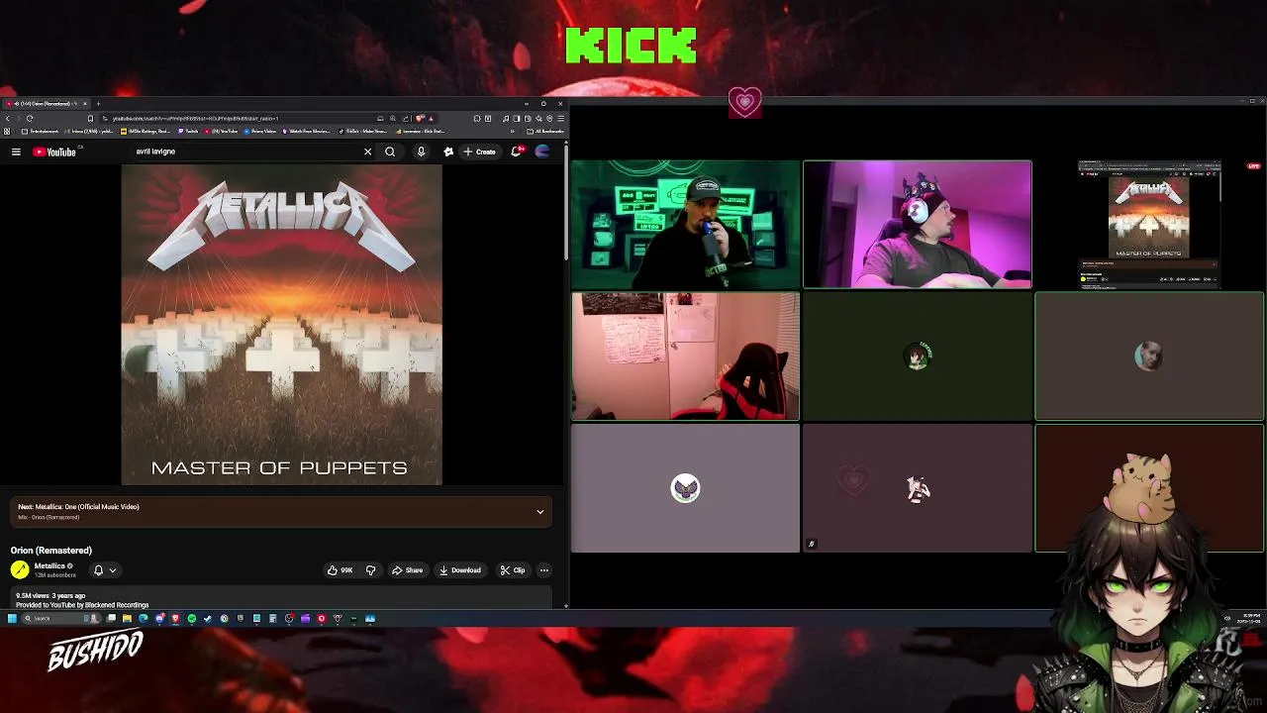Open the Metallica channel avatar
The height and width of the screenshot is (713, 1267).
20,569
